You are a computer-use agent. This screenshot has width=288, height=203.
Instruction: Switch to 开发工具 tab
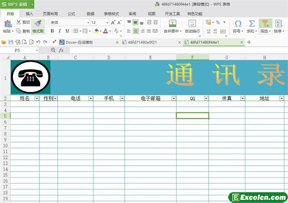pyautogui.click(x=172, y=14)
